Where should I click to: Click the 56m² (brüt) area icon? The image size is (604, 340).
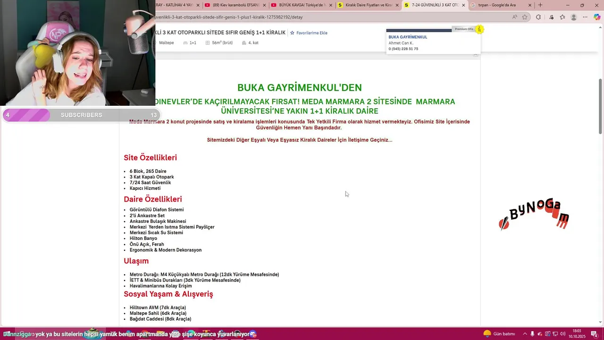(208, 43)
